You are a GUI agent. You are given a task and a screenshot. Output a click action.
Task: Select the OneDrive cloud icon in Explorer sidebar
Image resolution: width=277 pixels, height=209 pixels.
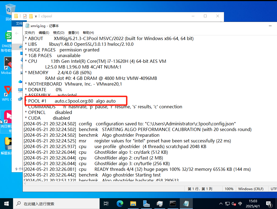coord(20,81)
